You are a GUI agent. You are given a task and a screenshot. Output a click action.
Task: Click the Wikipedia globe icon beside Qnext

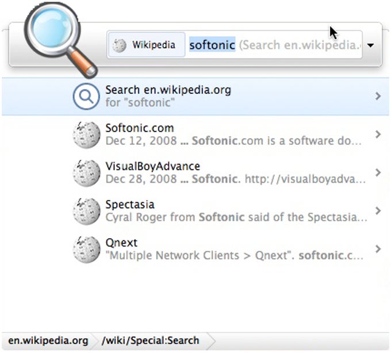point(86,250)
